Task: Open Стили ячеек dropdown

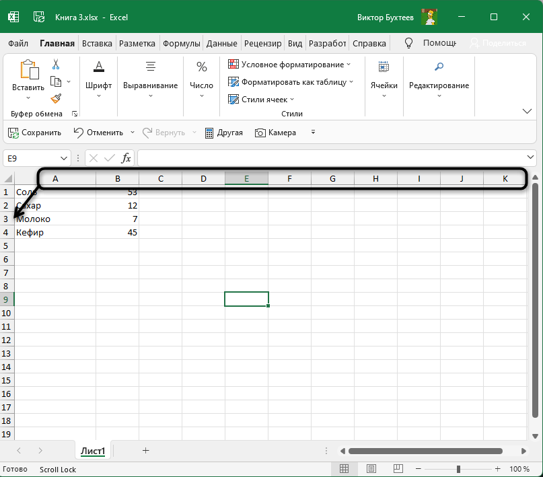Action: pos(261,100)
